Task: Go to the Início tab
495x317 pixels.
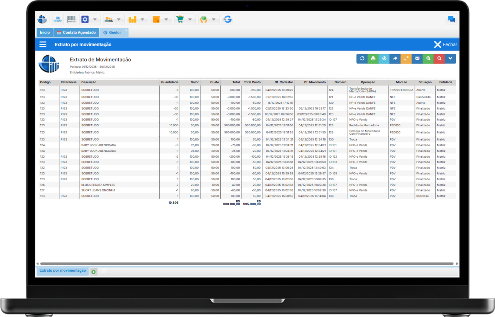Action: [45, 32]
